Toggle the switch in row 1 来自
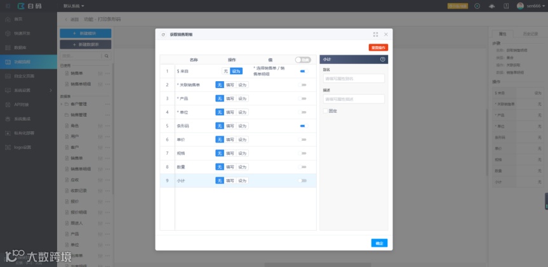The image size is (548, 267). coord(303,71)
